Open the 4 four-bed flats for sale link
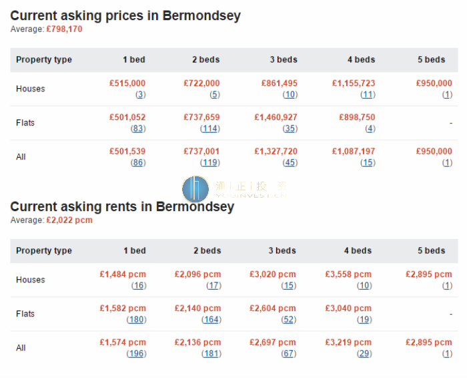This screenshot has height=378, width=467. 370,129
